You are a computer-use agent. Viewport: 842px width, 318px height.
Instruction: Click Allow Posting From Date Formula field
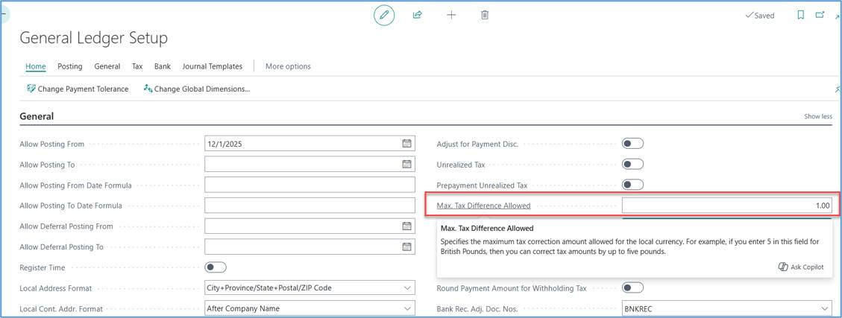pyautogui.click(x=310, y=185)
